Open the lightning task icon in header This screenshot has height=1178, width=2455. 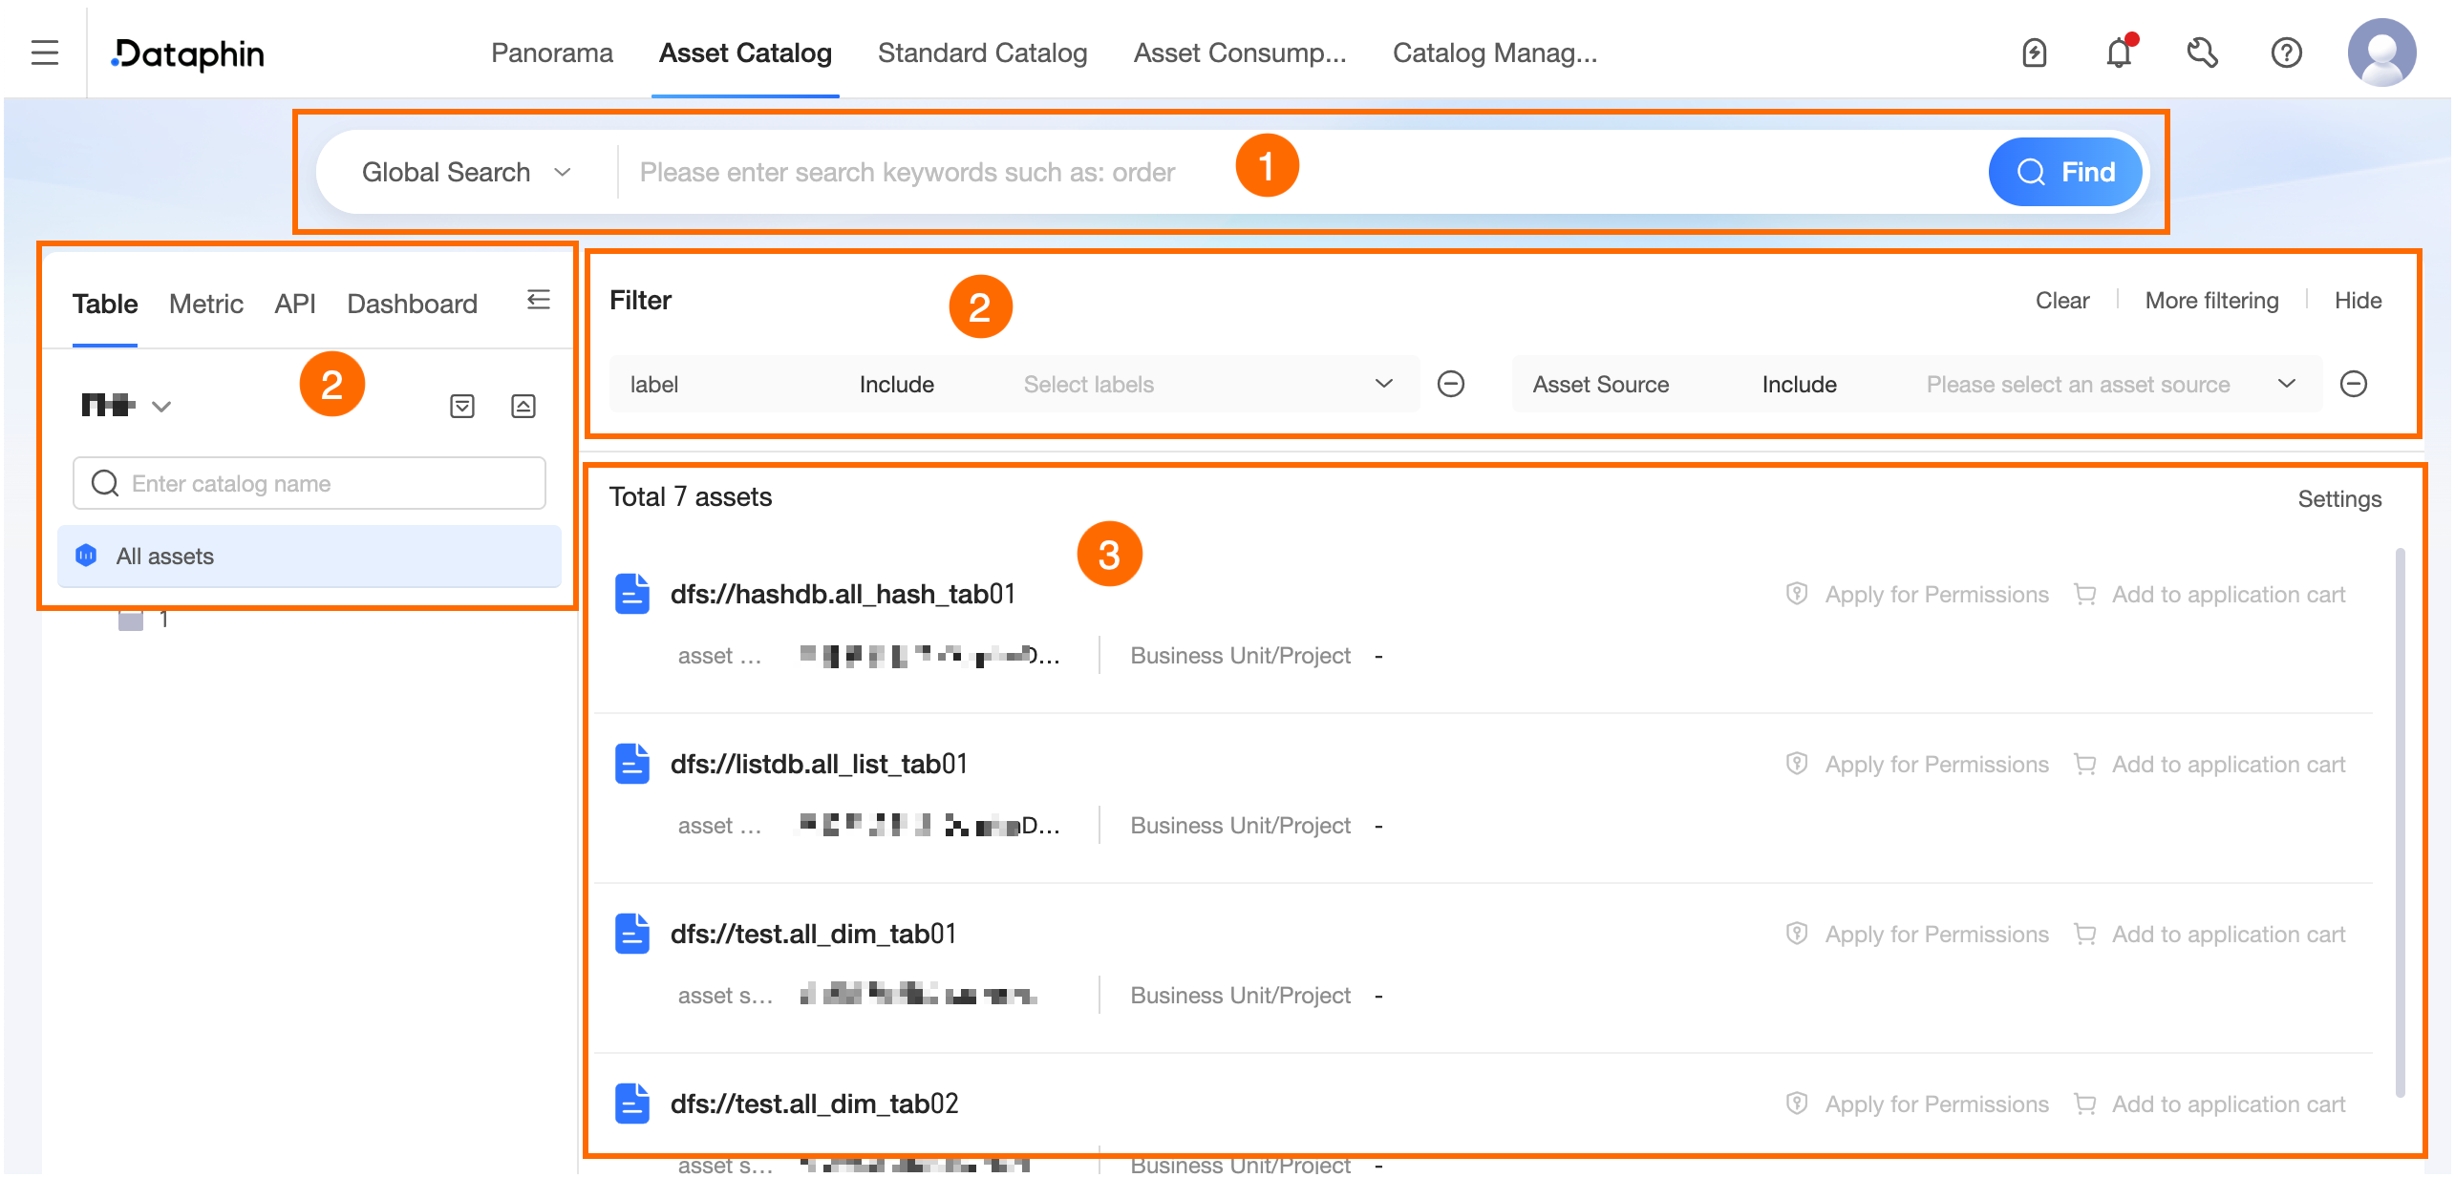point(2035,53)
